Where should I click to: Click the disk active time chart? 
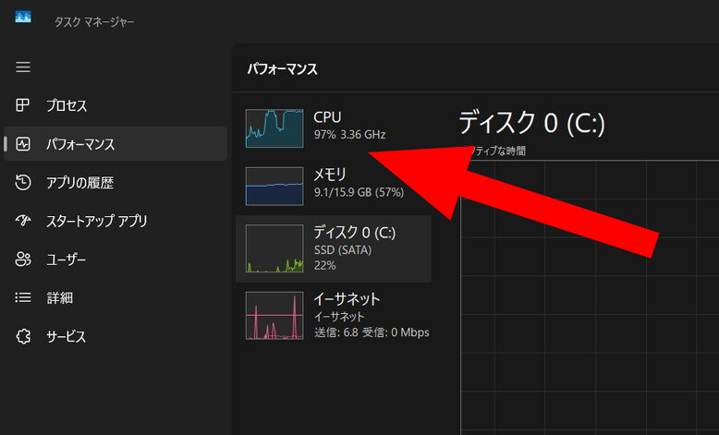pos(590,297)
